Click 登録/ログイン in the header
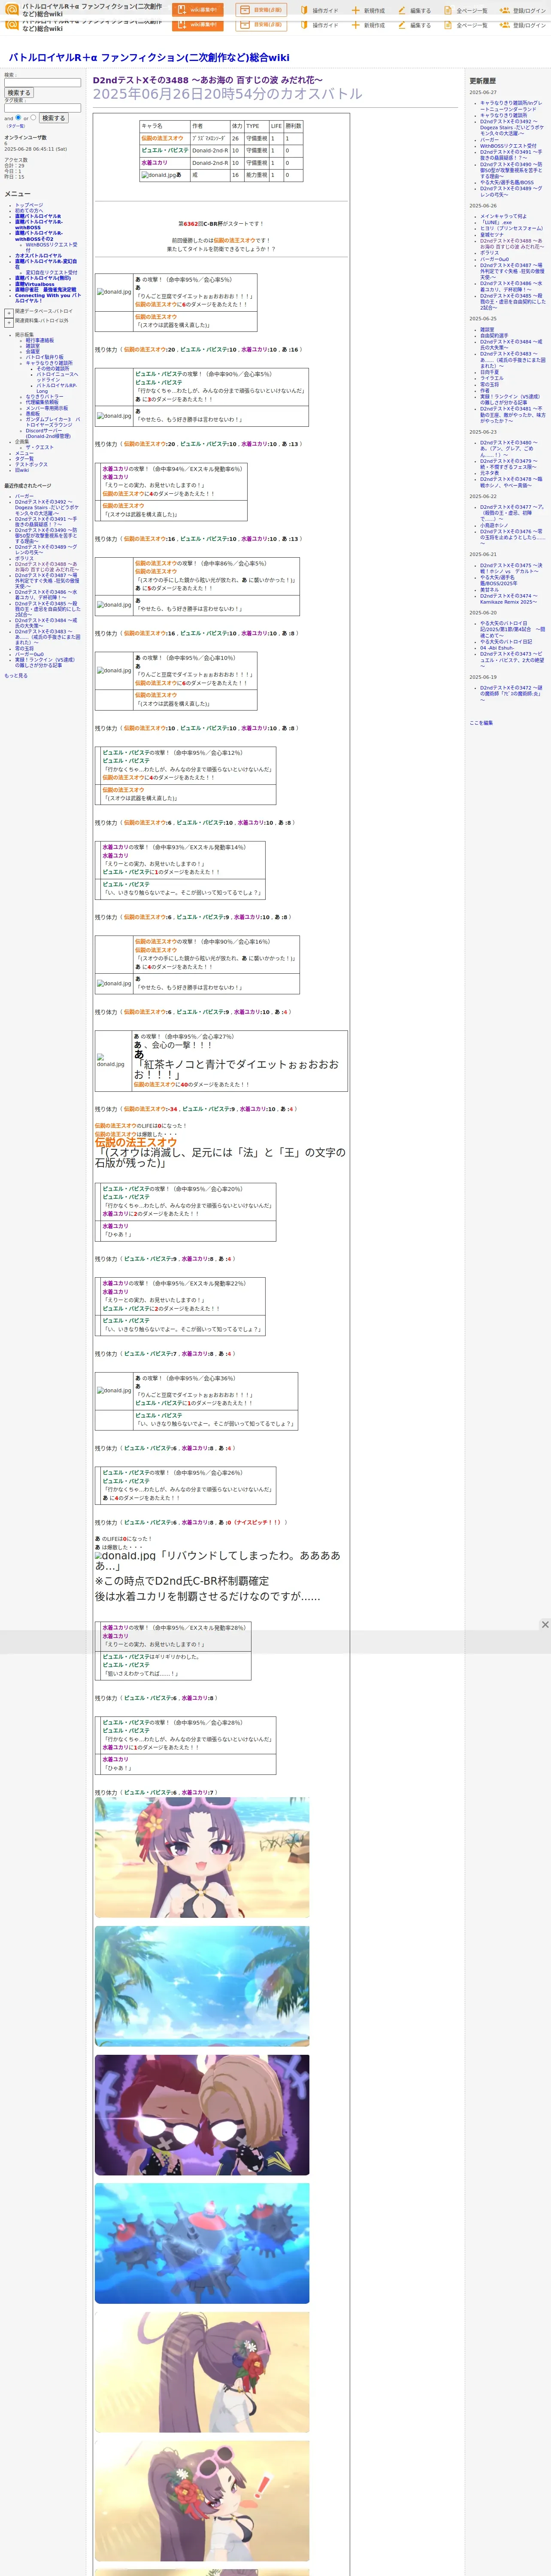Viewport: 551px width, 2576px height. click(x=523, y=11)
